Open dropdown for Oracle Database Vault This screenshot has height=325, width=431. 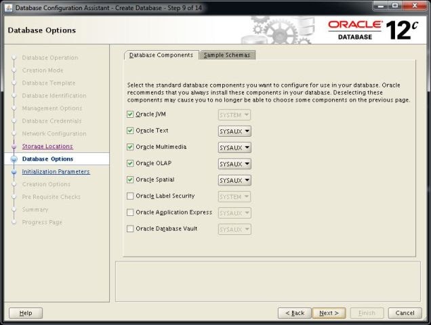click(234, 230)
